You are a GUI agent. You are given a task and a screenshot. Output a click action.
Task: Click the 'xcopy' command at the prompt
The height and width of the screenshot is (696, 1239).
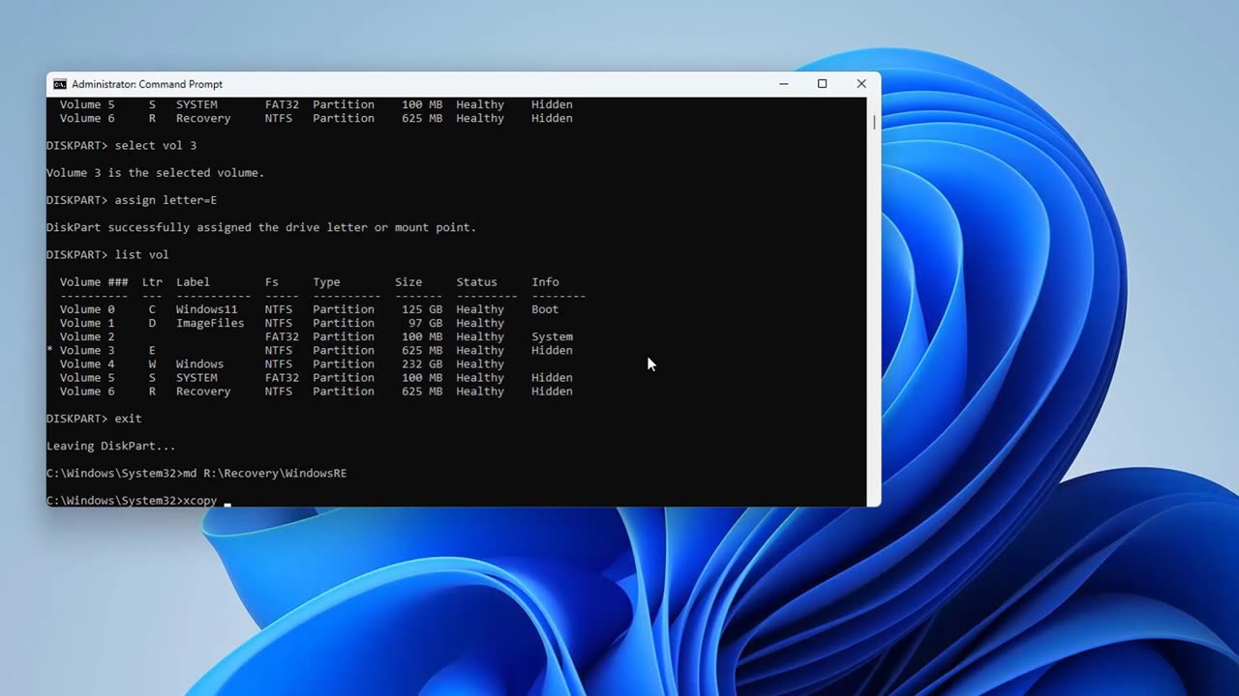(x=199, y=500)
